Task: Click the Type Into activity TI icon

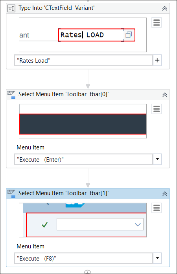Action: [x=11, y=8]
